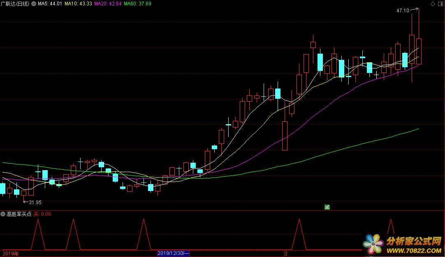Click the last red candlestick on the chart
Screen dimensions: 445x257
(x=419, y=51)
